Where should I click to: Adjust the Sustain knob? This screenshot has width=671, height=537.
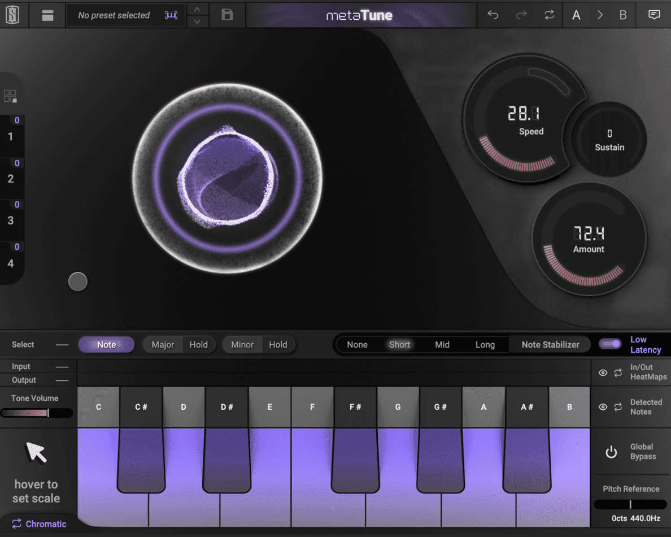(x=609, y=140)
